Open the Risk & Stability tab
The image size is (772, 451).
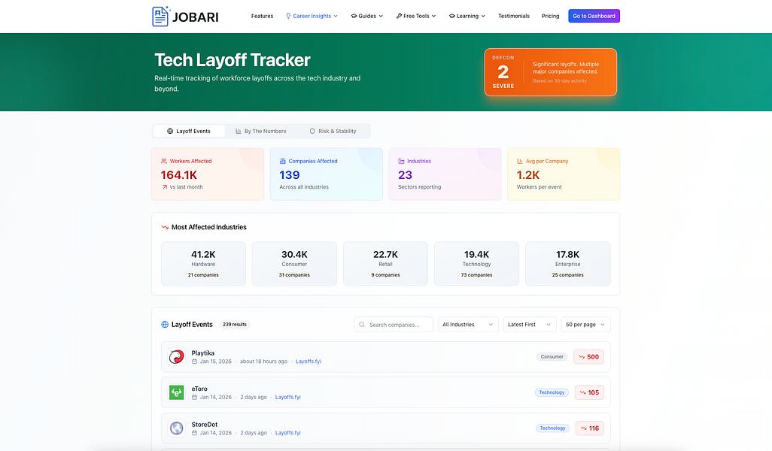[335, 130]
